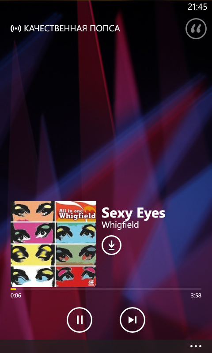The height and width of the screenshot is (353, 212).
Task: Open the three-dots more options menu
Action: point(196,346)
